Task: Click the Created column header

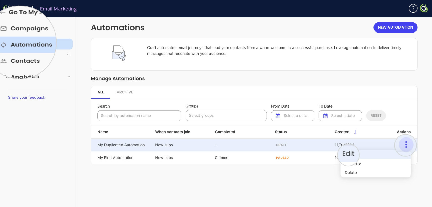Action: click(342, 132)
